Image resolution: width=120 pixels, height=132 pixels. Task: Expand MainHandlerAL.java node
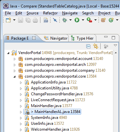coord(21,112)
